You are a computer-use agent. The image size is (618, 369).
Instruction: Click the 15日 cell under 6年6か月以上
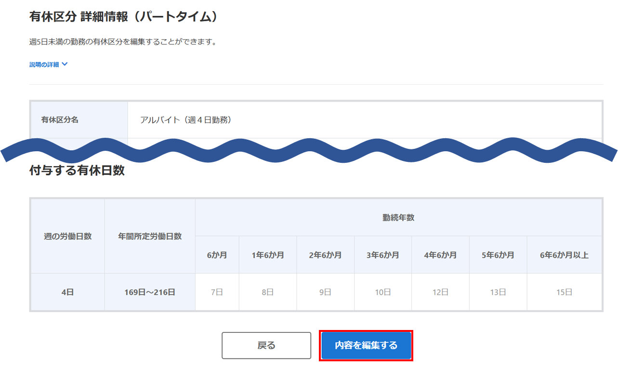565,292
